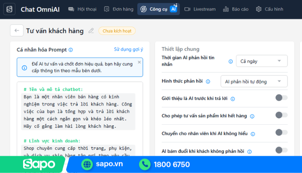Click the Chưa kích hoạt status badge

point(117,31)
